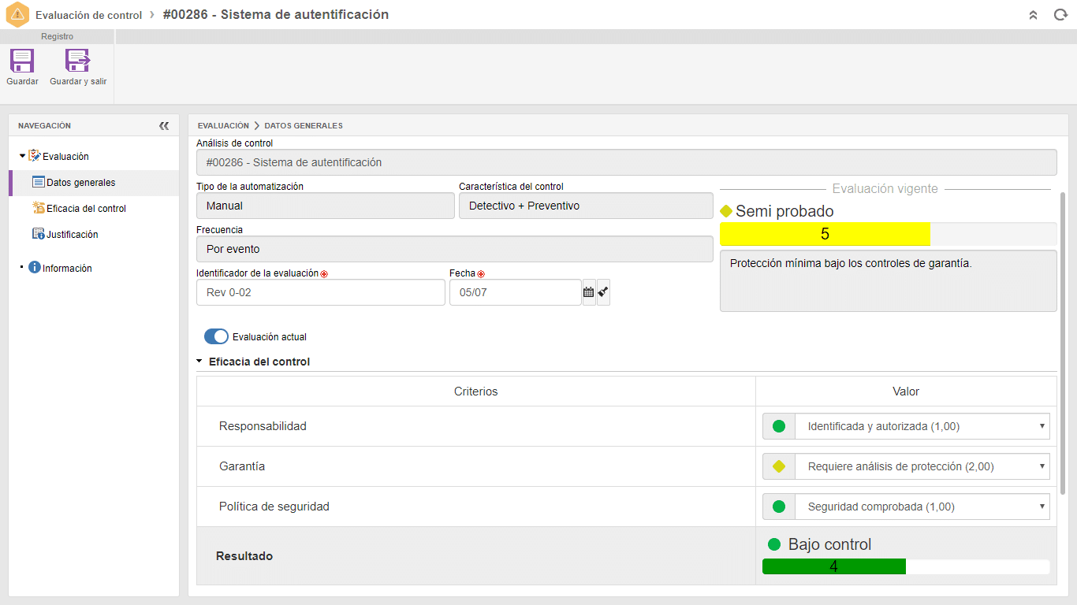Select Eficacia del control in the navigation
1077x605 pixels.
pos(86,209)
